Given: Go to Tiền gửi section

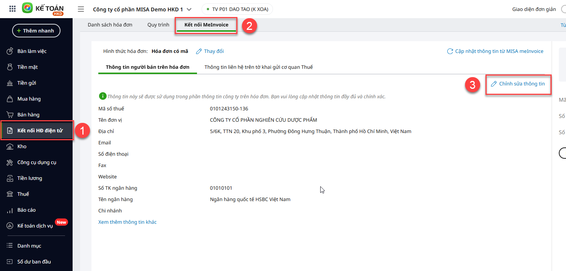Looking at the screenshot, I should (26, 83).
